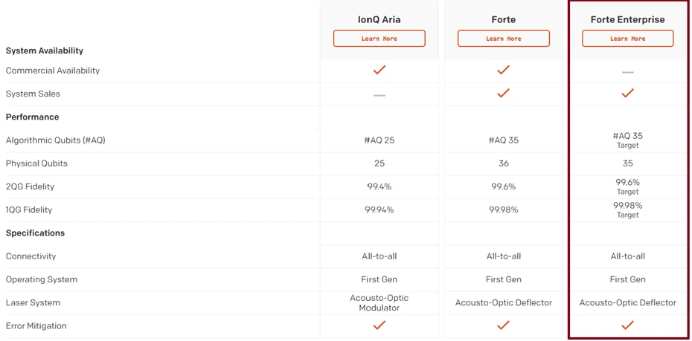This screenshot has height=341, width=692.
Task: Click the Acousto-Optic Modulator cell
Action: pos(379,302)
